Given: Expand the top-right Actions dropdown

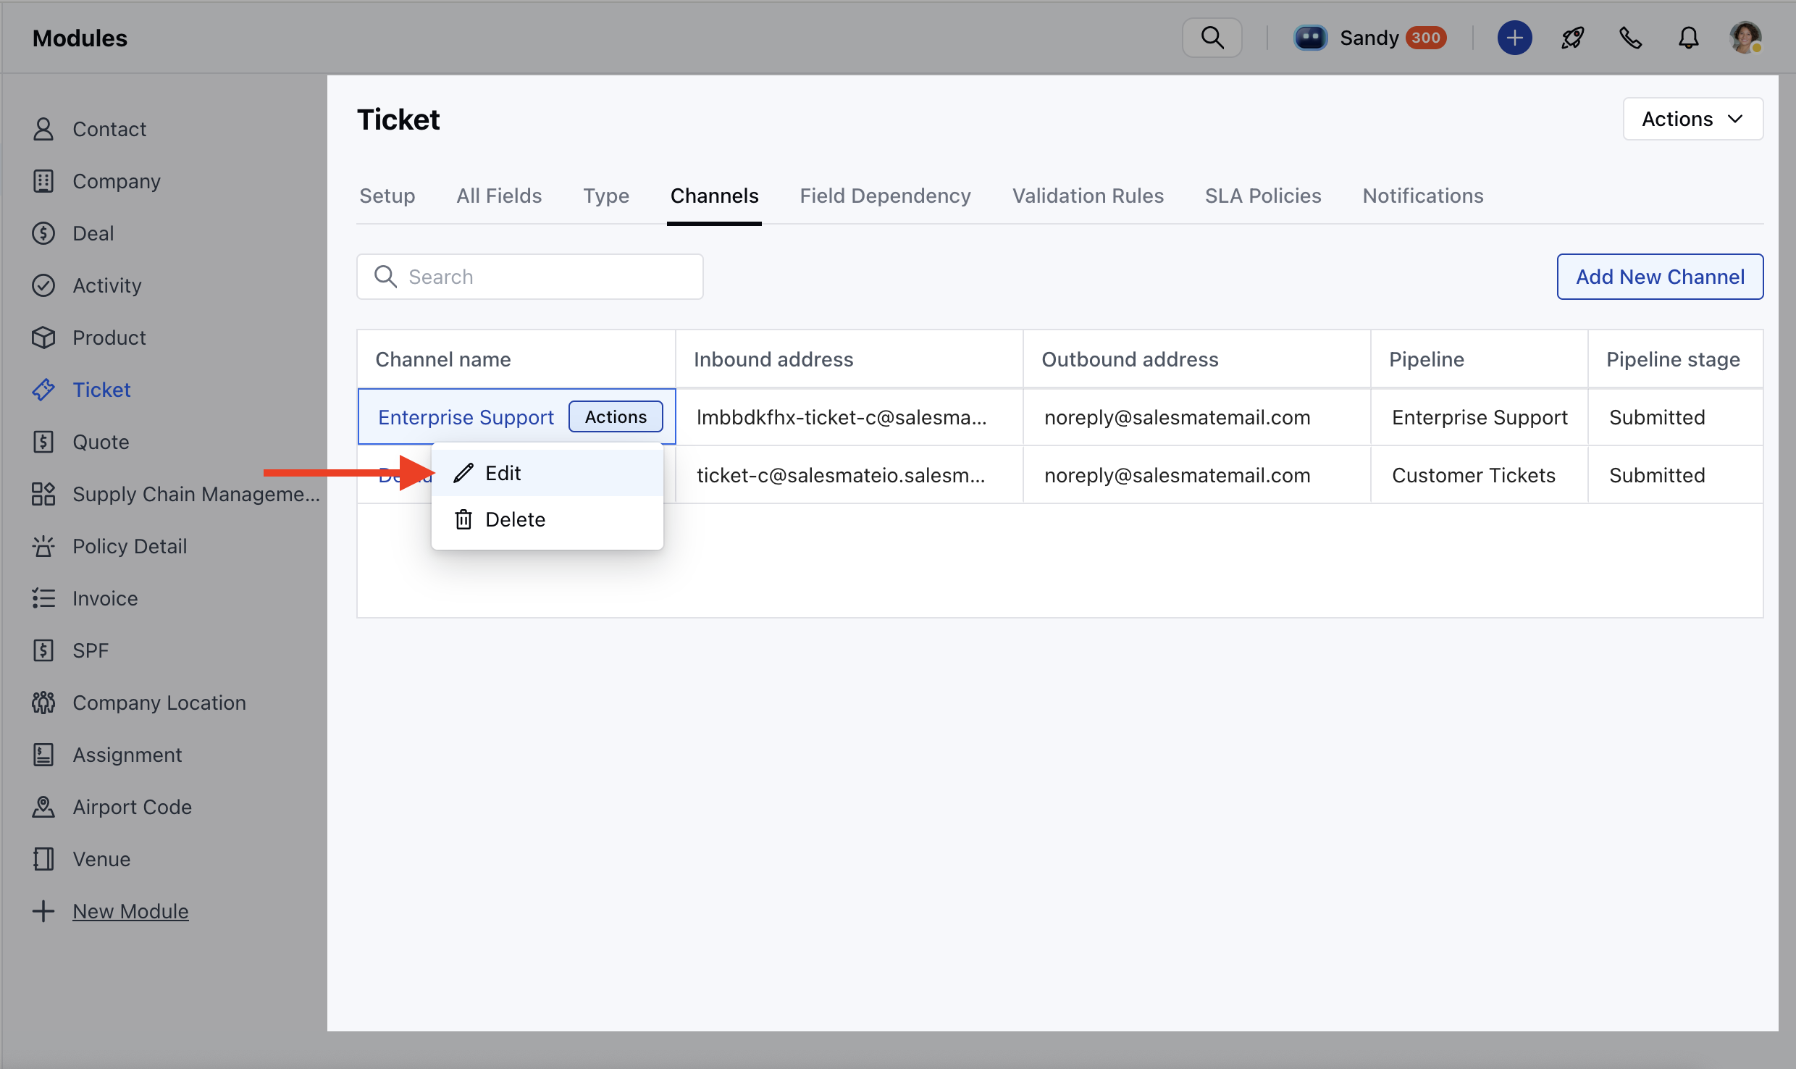Looking at the screenshot, I should click(x=1692, y=119).
